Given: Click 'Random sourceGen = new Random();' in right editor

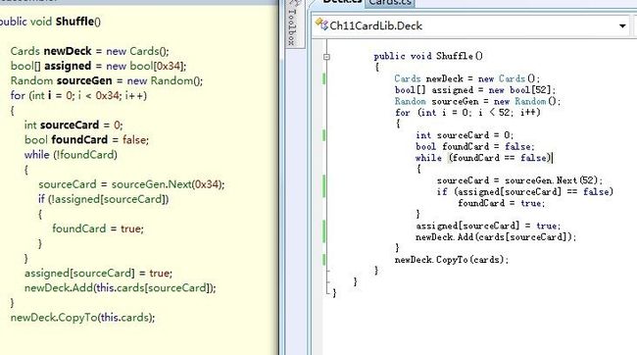Looking at the screenshot, I should point(477,101).
